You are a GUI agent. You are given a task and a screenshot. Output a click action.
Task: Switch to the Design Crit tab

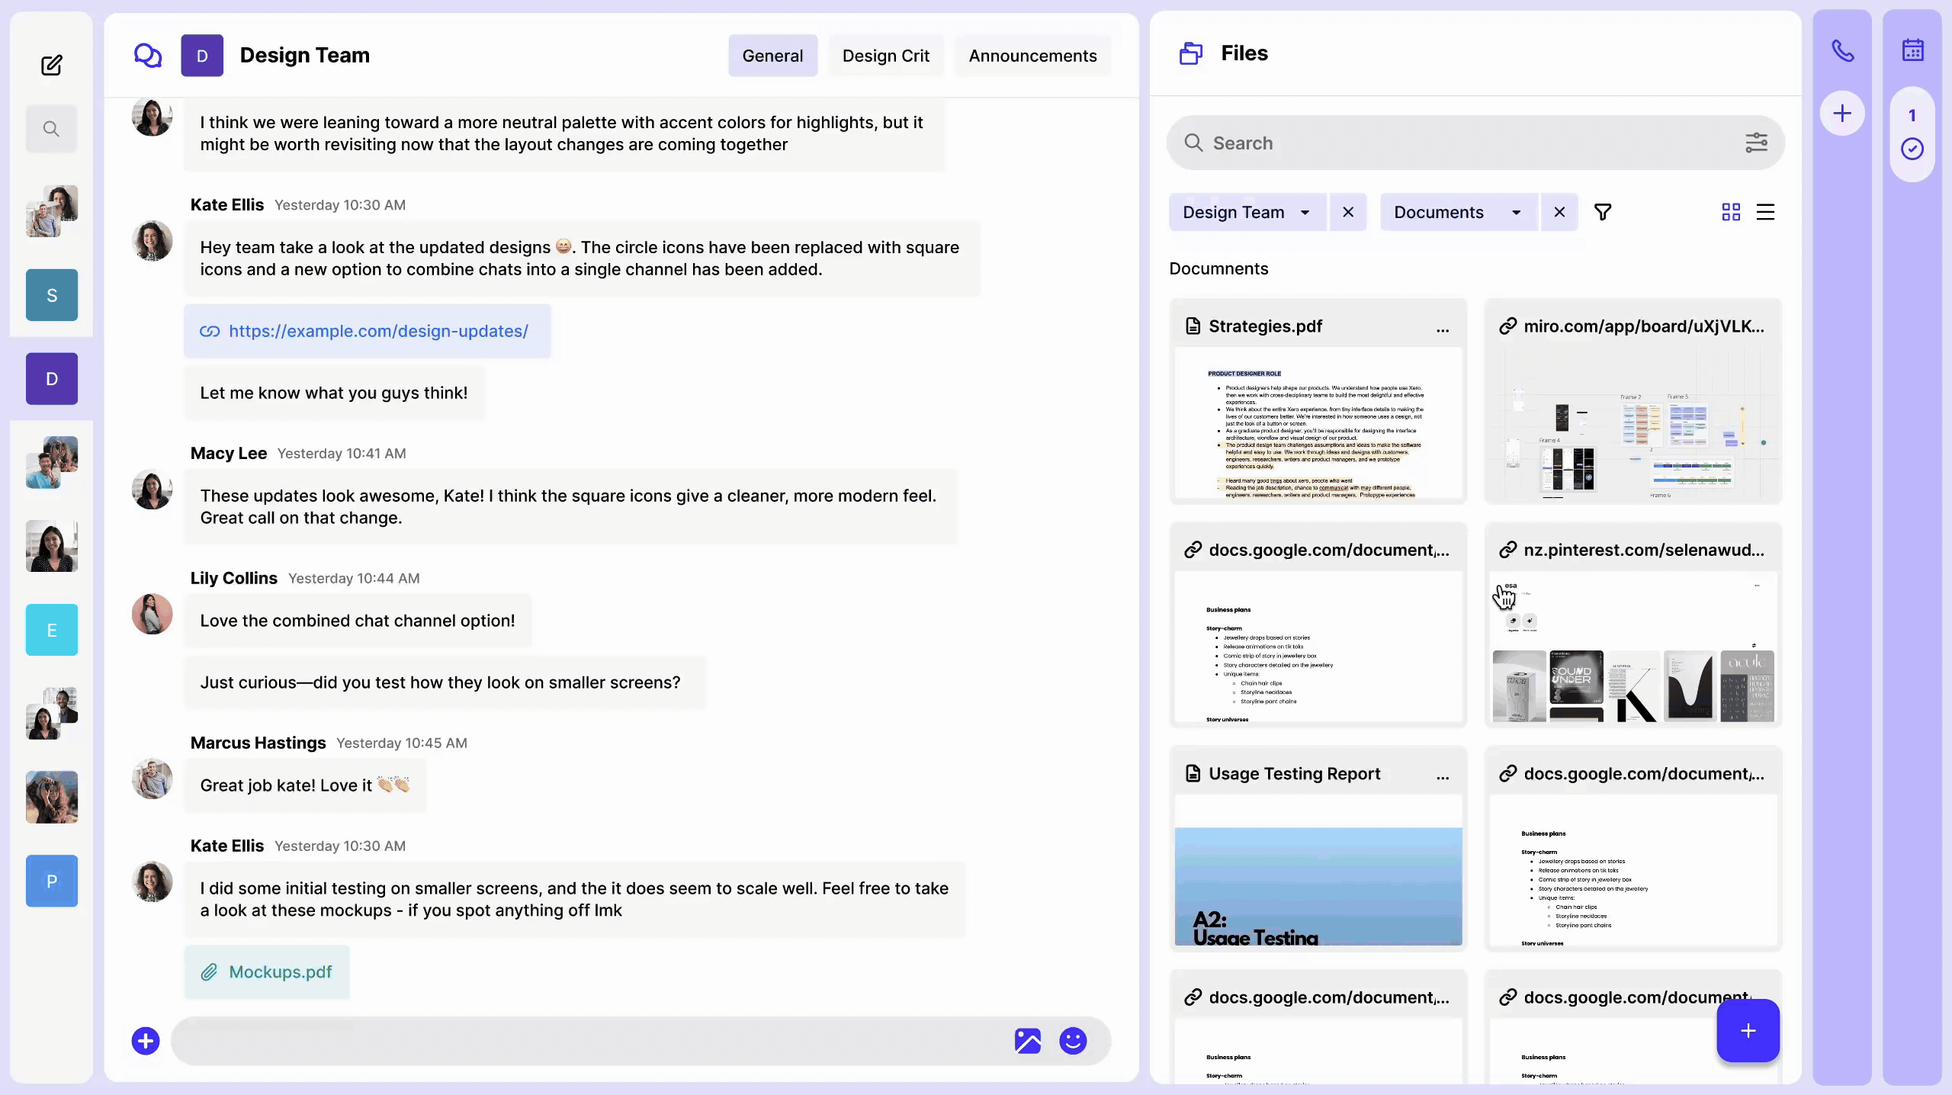885,56
